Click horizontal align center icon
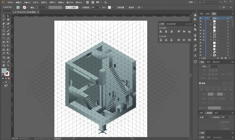This screenshot has width=235, height=140. tap(166, 32)
